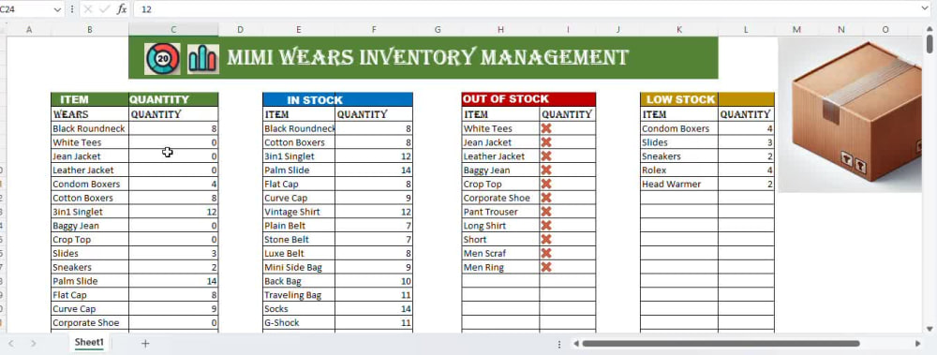Screen dimensions: 937x355
Task: Select the G-Shock cell
Action: click(x=299, y=323)
